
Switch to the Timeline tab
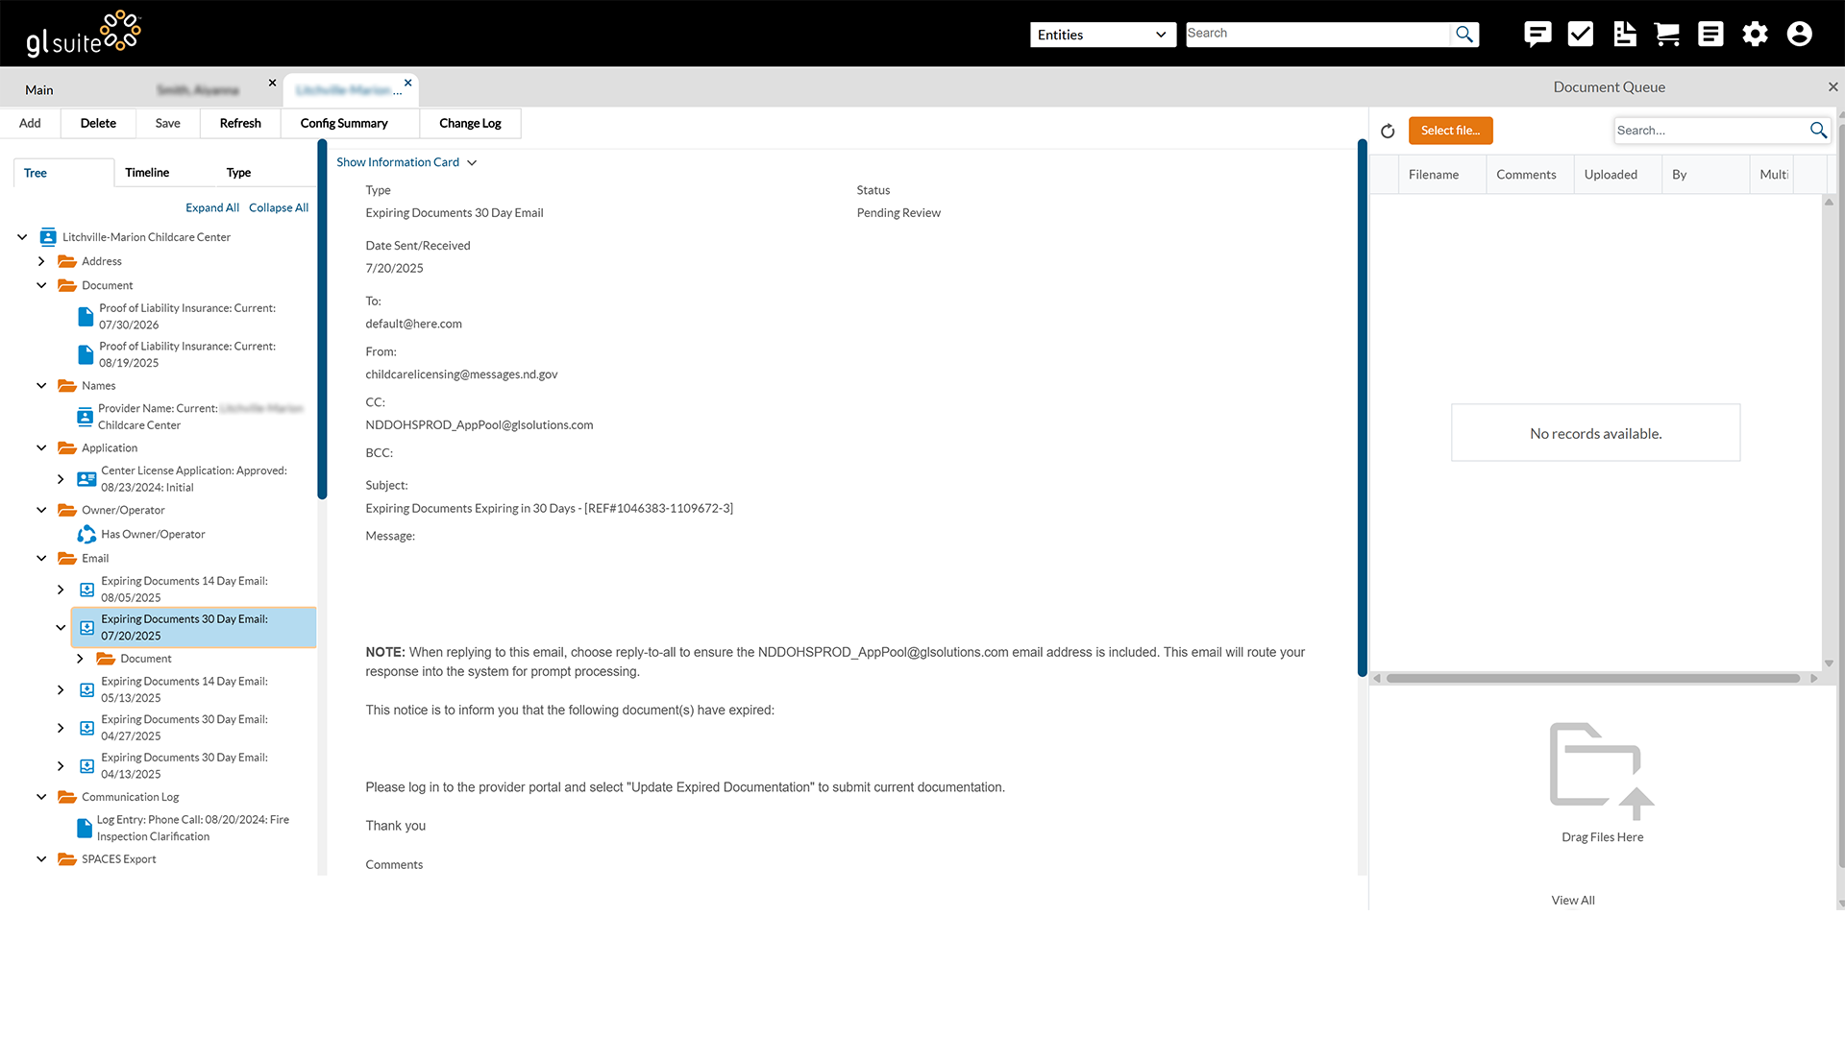(147, 173)
